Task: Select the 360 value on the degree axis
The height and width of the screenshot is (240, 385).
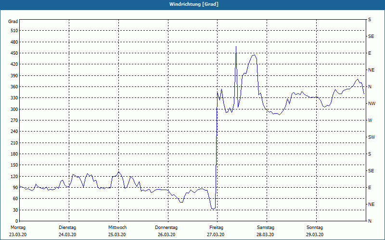Action: tap(14, 87)
